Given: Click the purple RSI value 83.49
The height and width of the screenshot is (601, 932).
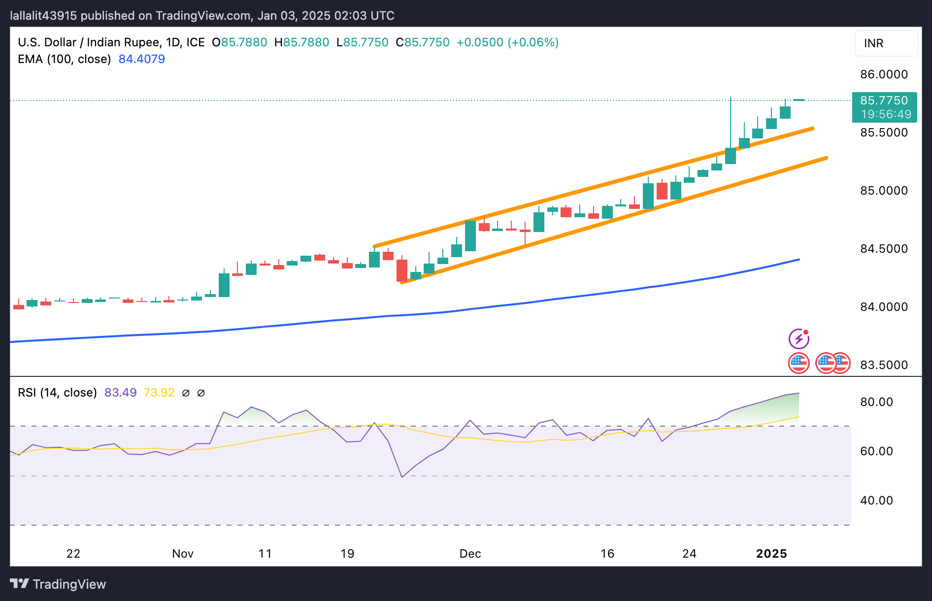Looking at the screenshot, I should (120, 393).
